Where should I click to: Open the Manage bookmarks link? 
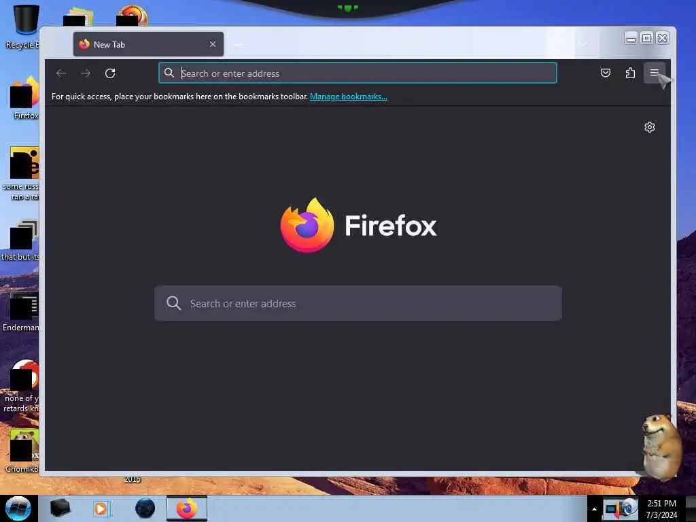(x=349, y=97)
